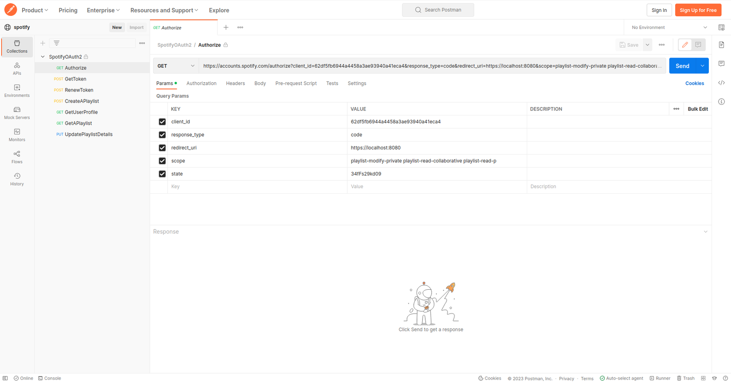
Task: Open the Collections sidebar panel
Action: (x=17, y=46)
